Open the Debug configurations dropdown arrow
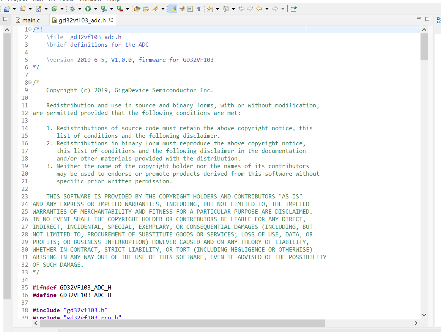441x332 pixels. pyautogui.click(x=80, y=9)
